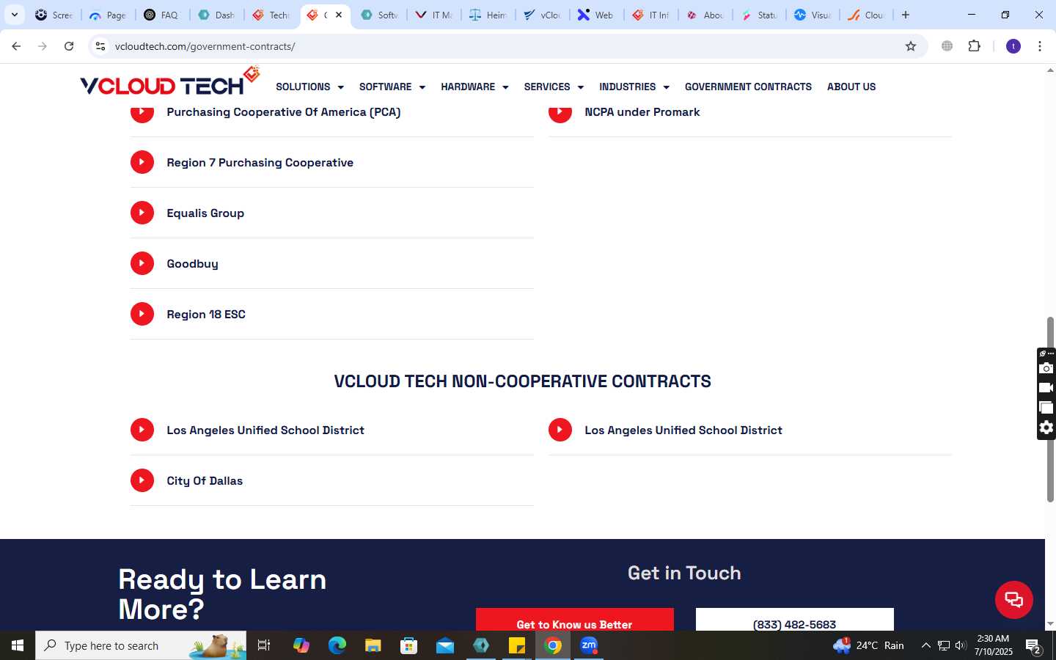1056x660 pixels.
Task: Expand the Region 7 Purchasing Cooperative row
Action: click(331, 163)
